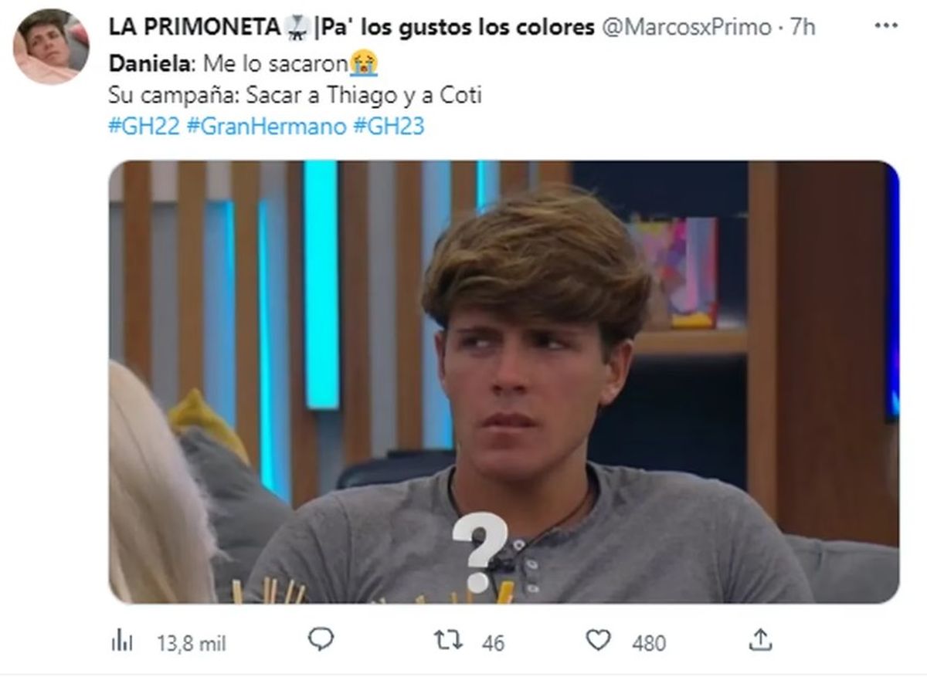Click the reply speech bubble icon

coord(321,639)
